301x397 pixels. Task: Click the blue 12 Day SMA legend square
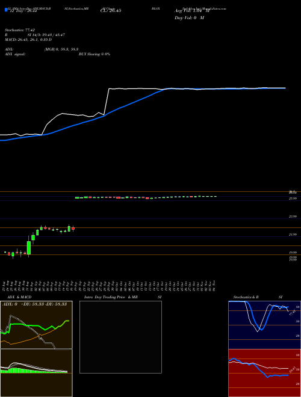7,10
